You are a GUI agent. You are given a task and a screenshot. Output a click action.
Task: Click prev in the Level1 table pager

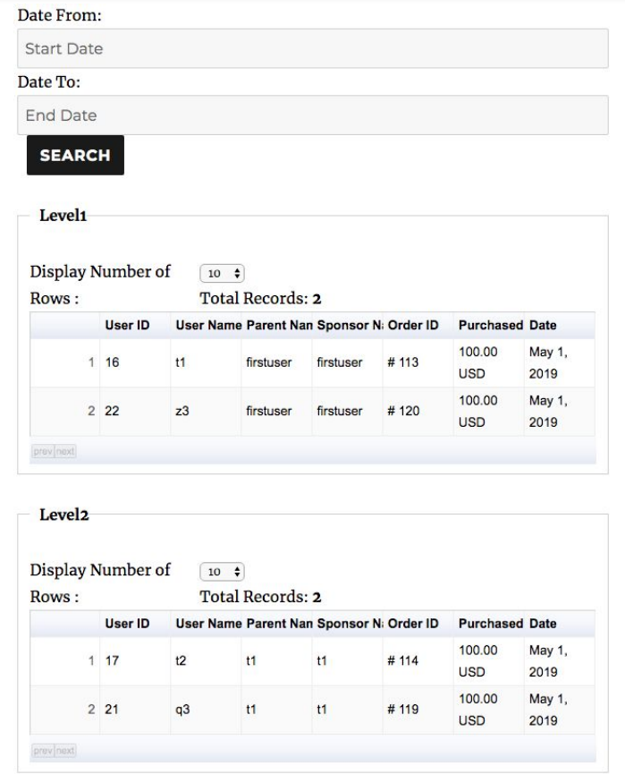click(43, 451)
